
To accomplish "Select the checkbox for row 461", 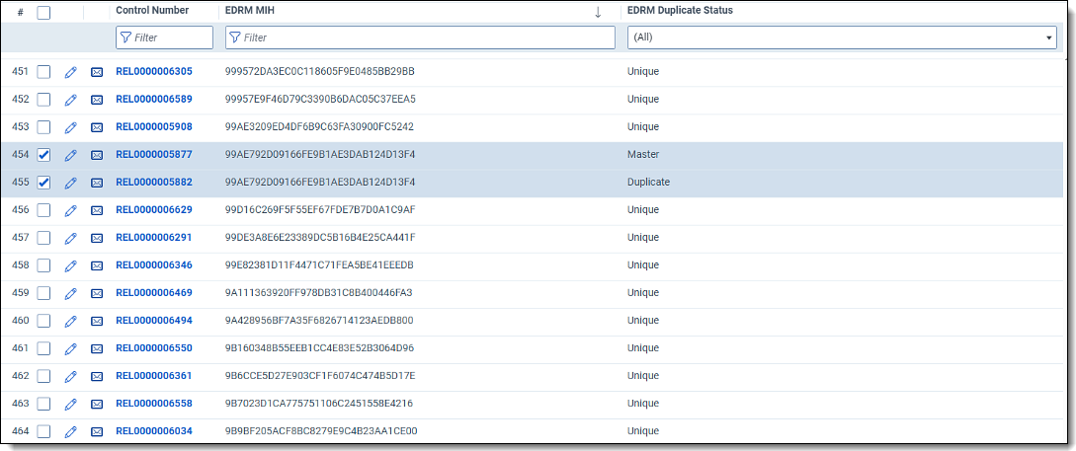I will (x=43, y=348).
